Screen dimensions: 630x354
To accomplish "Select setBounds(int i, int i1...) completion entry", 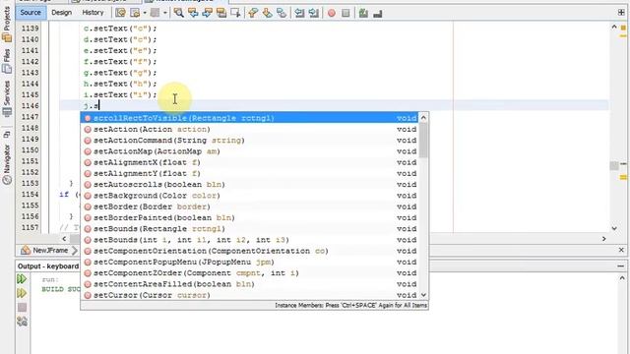I will pos(249,240).
